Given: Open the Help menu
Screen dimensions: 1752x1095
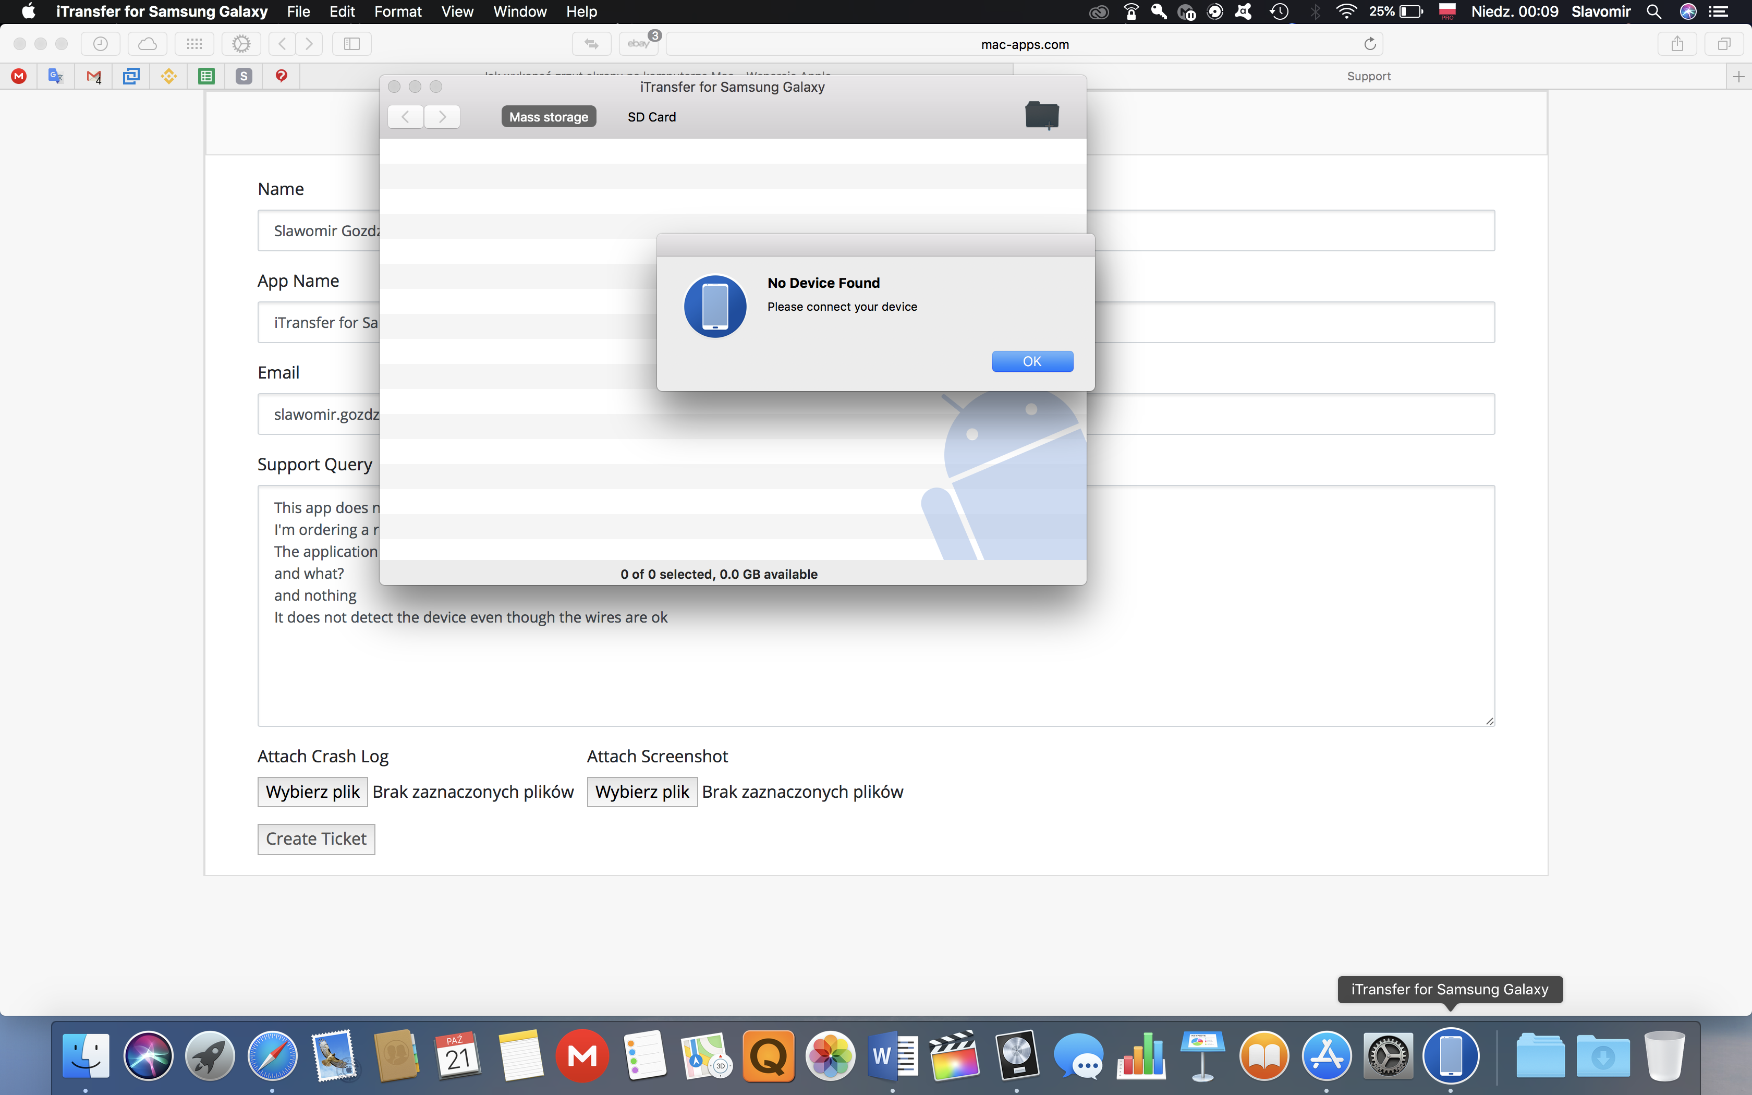Looking at the screenshot, I should (x=581, y=11).
